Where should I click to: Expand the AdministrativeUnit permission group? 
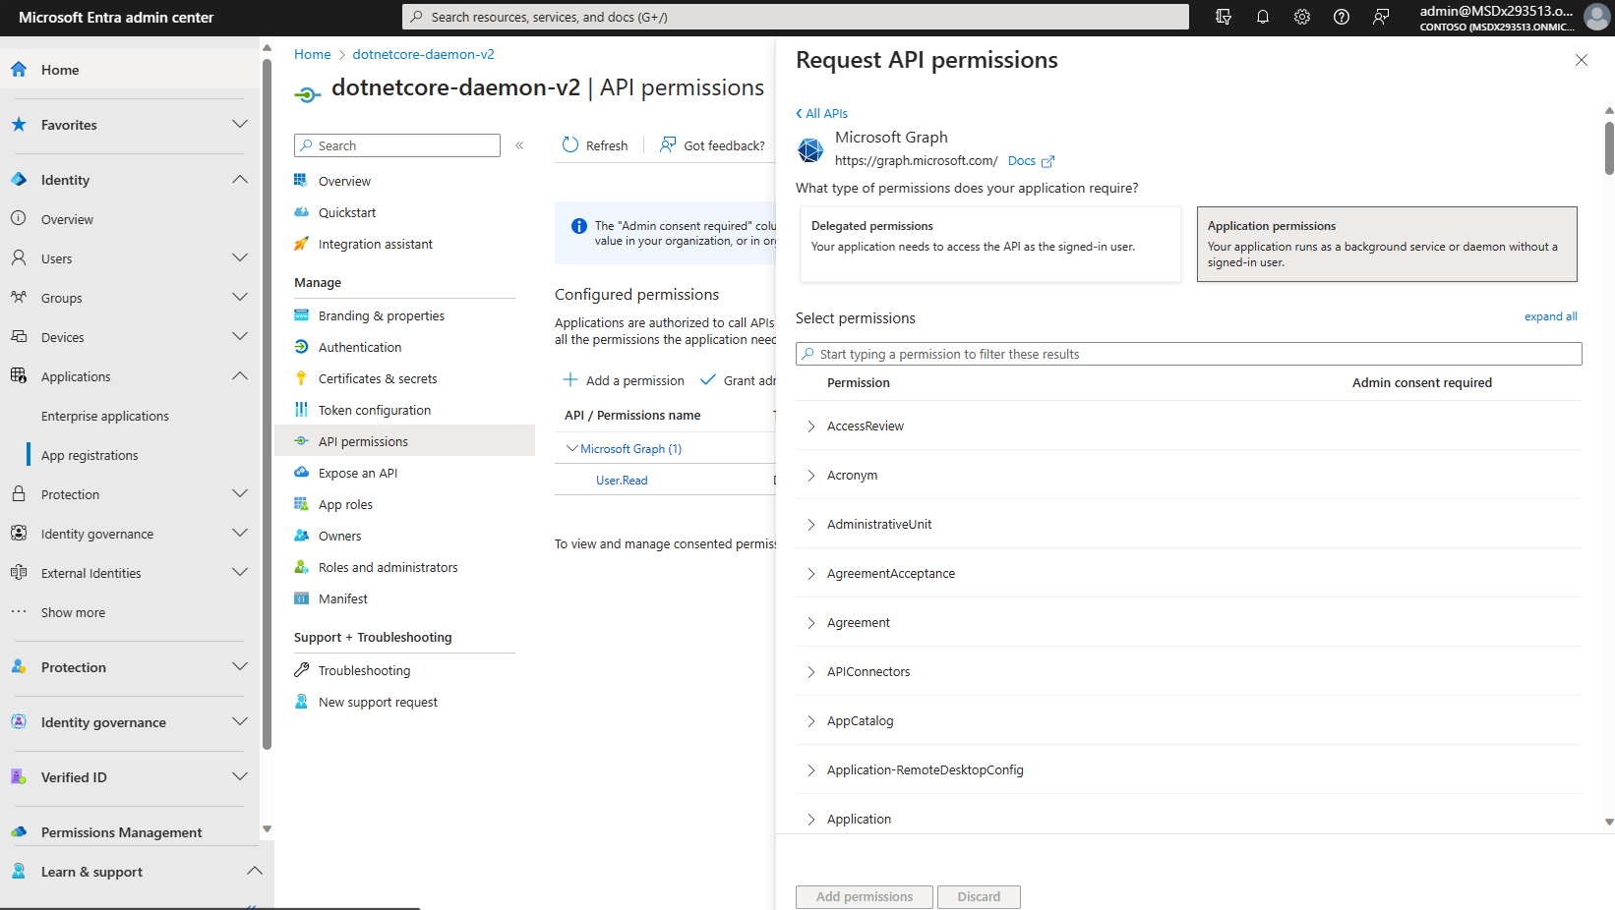[811, 525]
